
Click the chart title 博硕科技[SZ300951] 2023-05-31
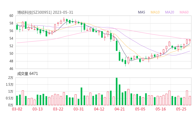(x=45, y=13)
